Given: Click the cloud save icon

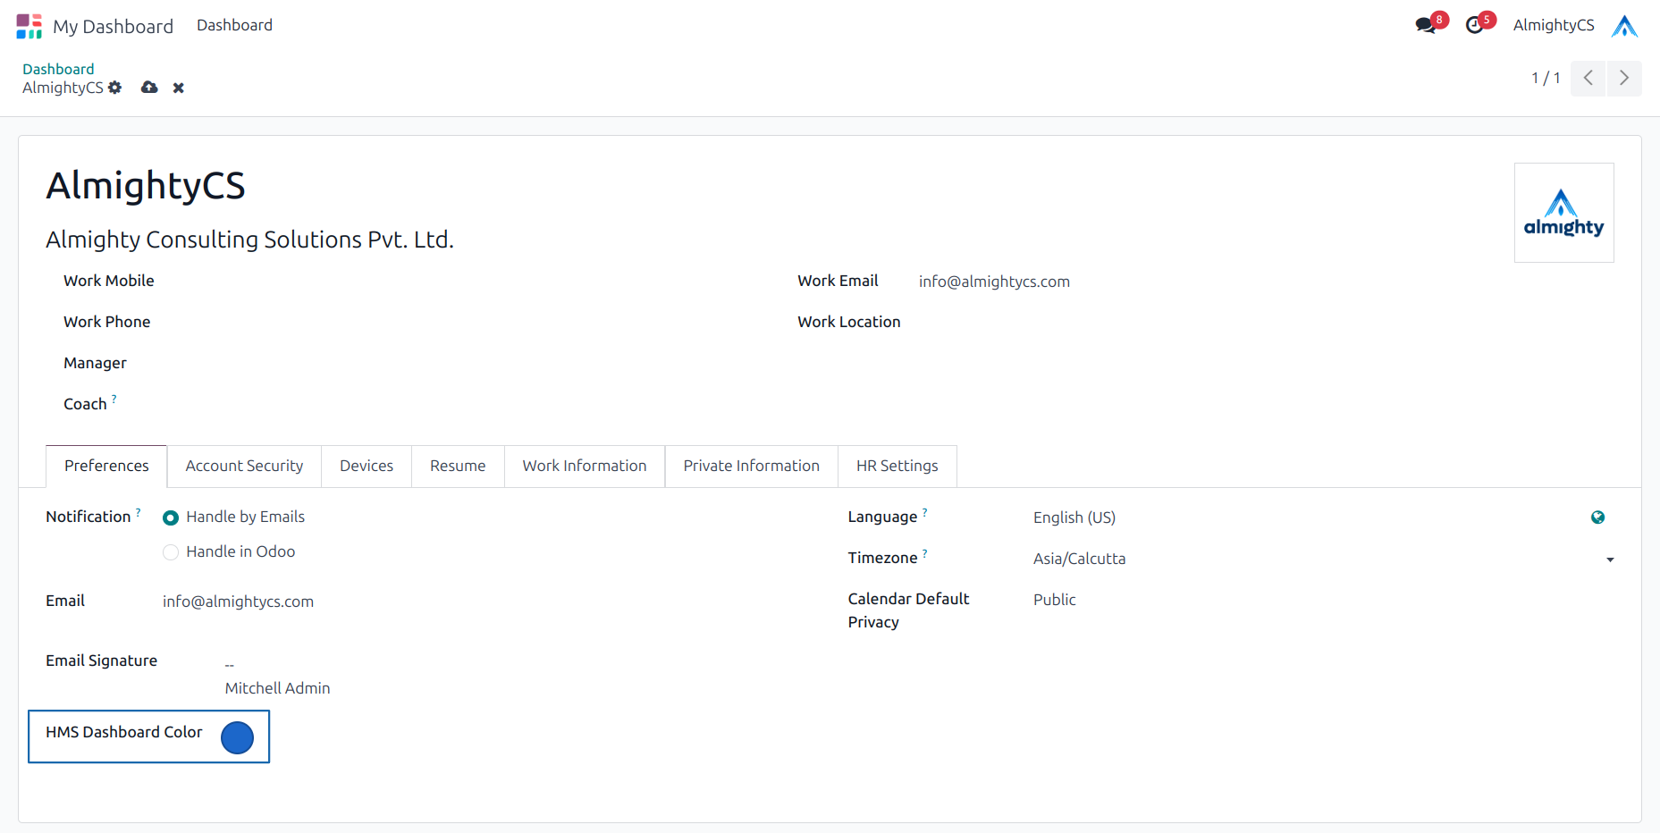Looking at the screenshot, I should [x=149, y=88].
